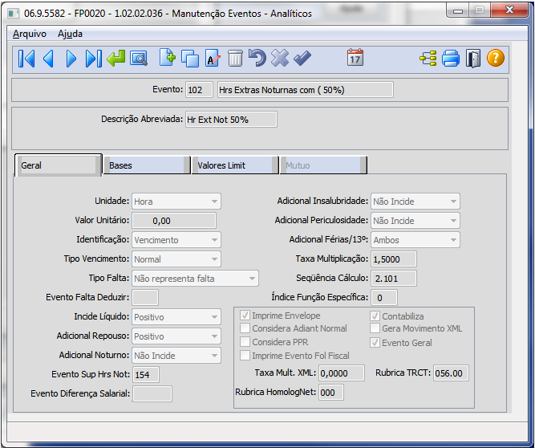Open the Adicional Repouso dropdown
This screenshot has width=535, height=448.
click(x=176, y=336)
